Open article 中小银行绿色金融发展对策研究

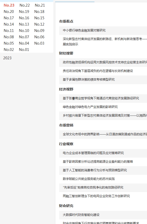click(84, 30)
